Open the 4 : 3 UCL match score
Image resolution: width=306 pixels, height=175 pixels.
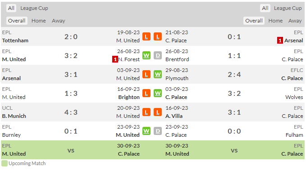click(x=71, y=112)
